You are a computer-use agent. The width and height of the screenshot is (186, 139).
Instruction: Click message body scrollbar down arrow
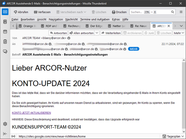(x=184, y=132)
